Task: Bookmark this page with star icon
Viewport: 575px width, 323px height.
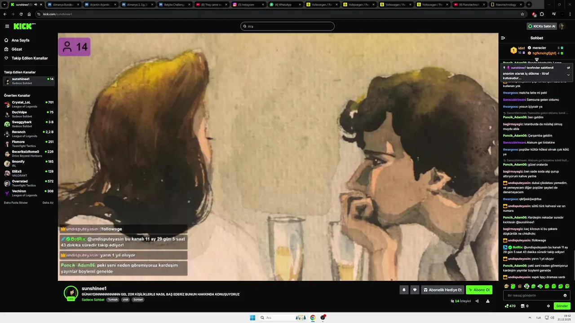Action: pos(522,14)
